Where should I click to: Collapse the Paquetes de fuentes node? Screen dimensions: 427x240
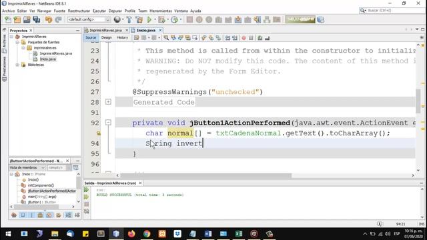tap(17, 42)
